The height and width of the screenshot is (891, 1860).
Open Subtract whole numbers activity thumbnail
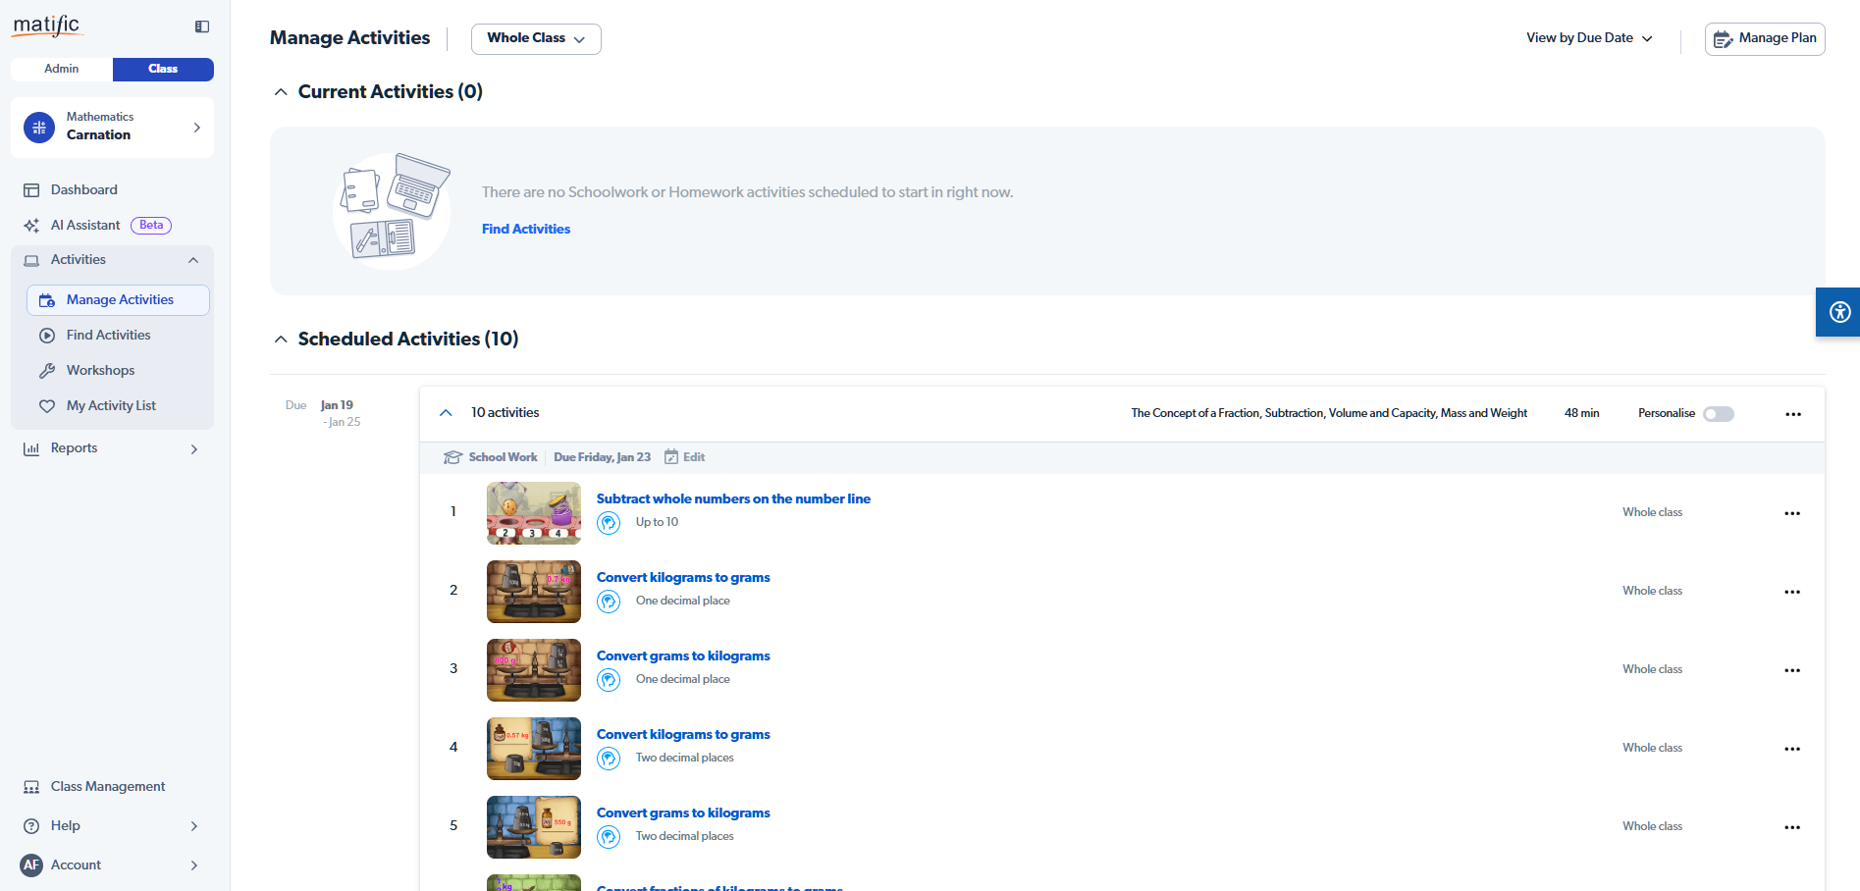click(x=533, y=513)
